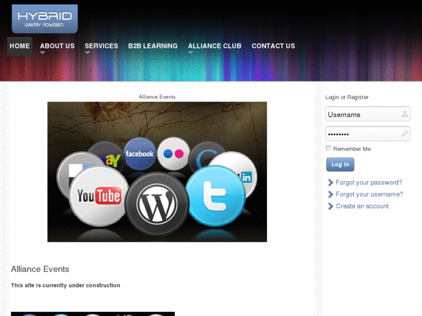Screen dimensions: 422x316
Task: Expand the About Us dropdown chevron
Action: coord(42,52)
